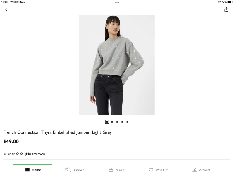Open the (No reviews) link
Screen dimensions: 234x175
35,154
